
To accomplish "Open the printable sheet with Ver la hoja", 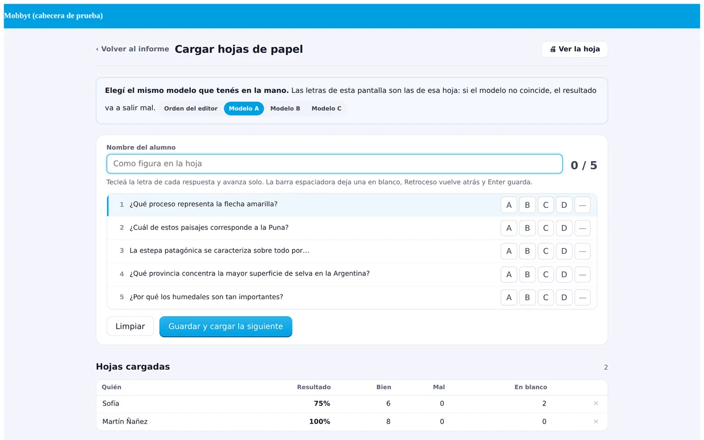I will (x=575, y=49).
